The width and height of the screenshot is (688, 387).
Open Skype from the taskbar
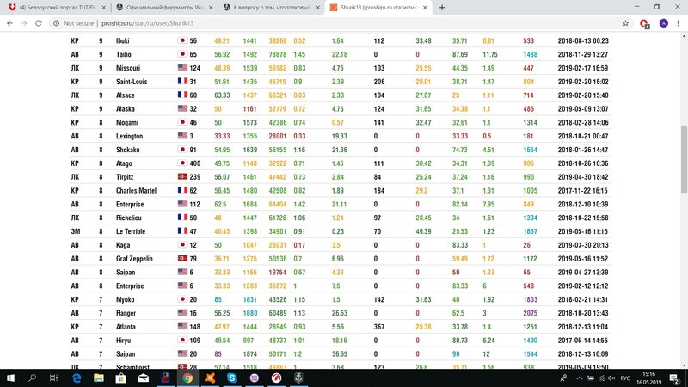(231, 378)
